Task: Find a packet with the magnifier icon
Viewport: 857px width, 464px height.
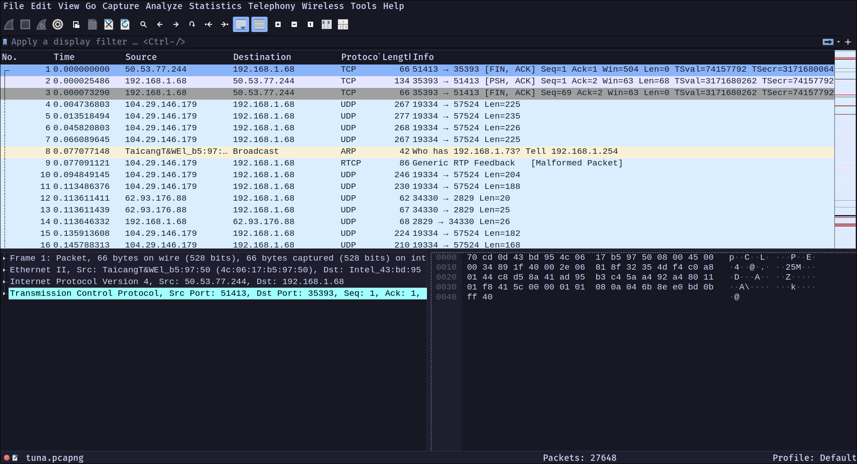Action: (144, 24)
